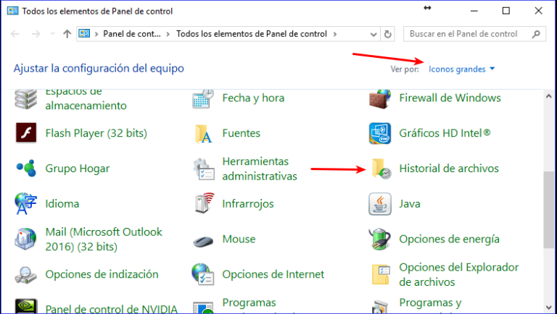Open the Firewall de Windows link
The image size is (557, 314).
click(450, 98)
